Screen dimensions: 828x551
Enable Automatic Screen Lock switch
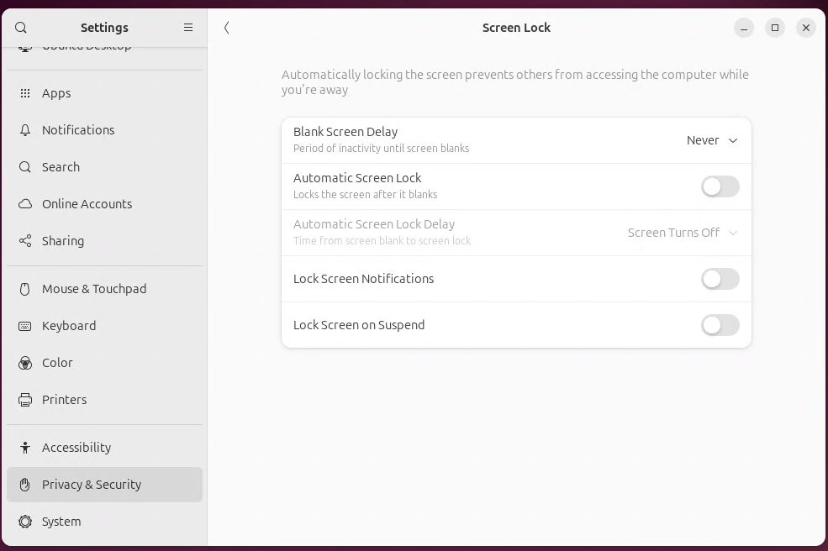(x=720, y=186)
